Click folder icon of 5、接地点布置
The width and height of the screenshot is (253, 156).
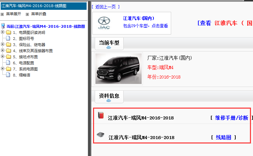coord(8,57)
